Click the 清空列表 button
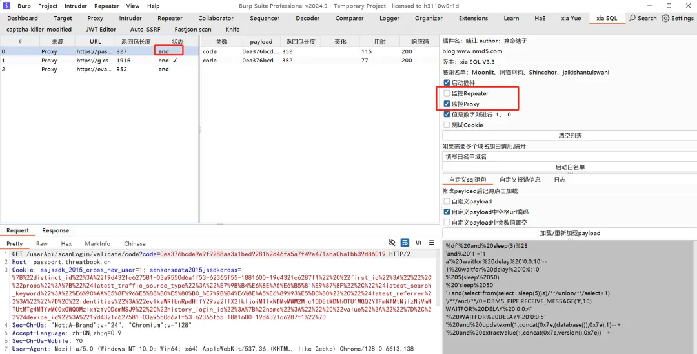The height and width of the screenshot is (354, 697). (x=570, y=136)
